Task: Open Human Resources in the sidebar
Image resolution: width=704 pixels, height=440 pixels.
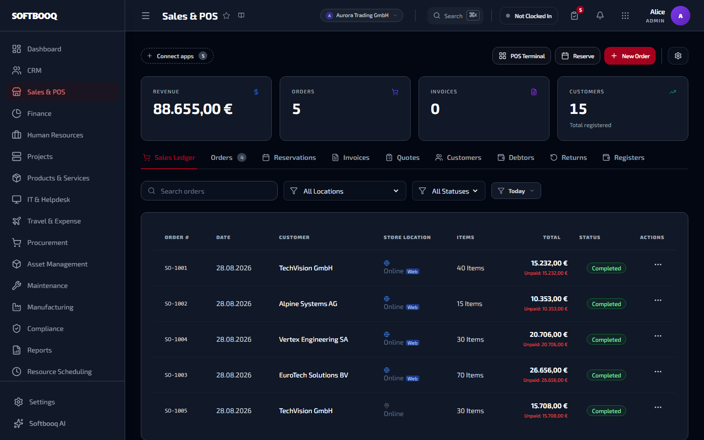Action: click(63, 135)
